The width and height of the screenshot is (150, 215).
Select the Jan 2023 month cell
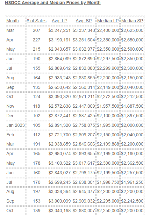click(x=16, y=125)
